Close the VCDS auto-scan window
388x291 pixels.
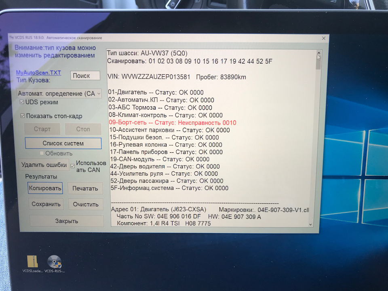[x=323, y=38]
